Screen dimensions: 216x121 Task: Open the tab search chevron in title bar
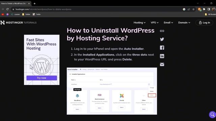[198, 3]
